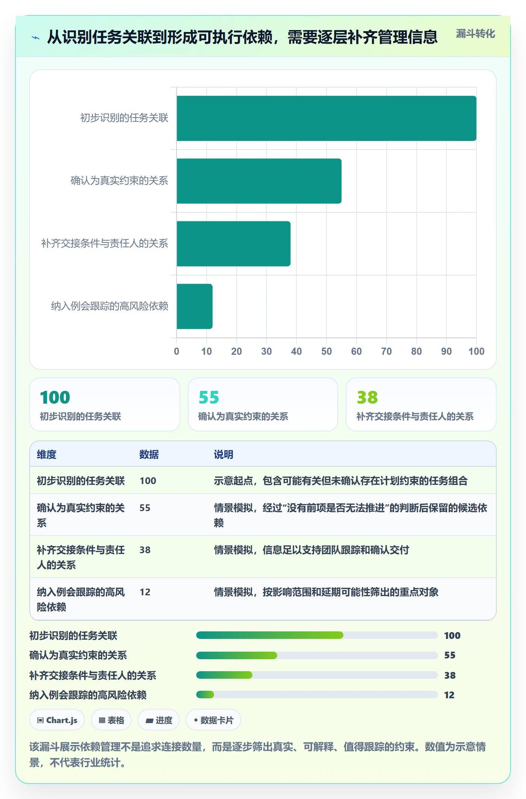Click the chart y-axis label 纳入例会跟踪的高风险依赖

(110, 306)
